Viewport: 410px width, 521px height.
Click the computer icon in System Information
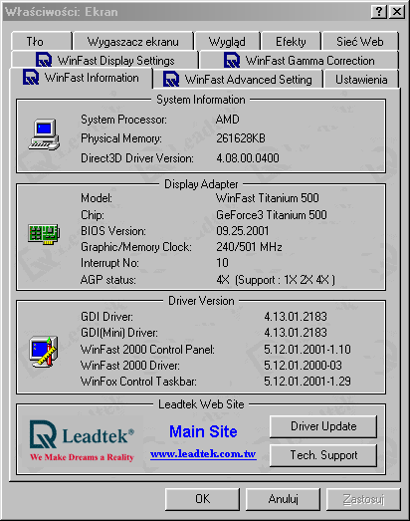click(44, 134)
